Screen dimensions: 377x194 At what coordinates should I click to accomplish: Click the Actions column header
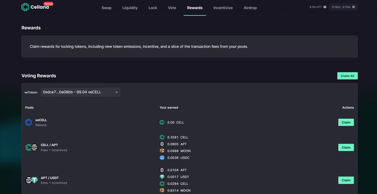(348, 108)
